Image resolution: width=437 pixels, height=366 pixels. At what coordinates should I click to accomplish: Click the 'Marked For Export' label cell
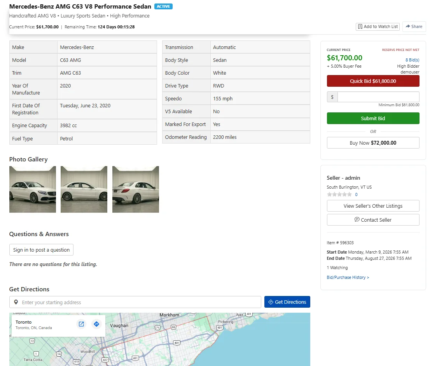tap(186, 124)
